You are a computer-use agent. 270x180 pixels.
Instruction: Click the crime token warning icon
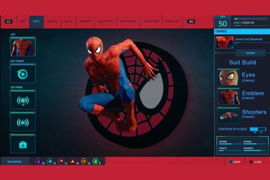pos(72,162)
